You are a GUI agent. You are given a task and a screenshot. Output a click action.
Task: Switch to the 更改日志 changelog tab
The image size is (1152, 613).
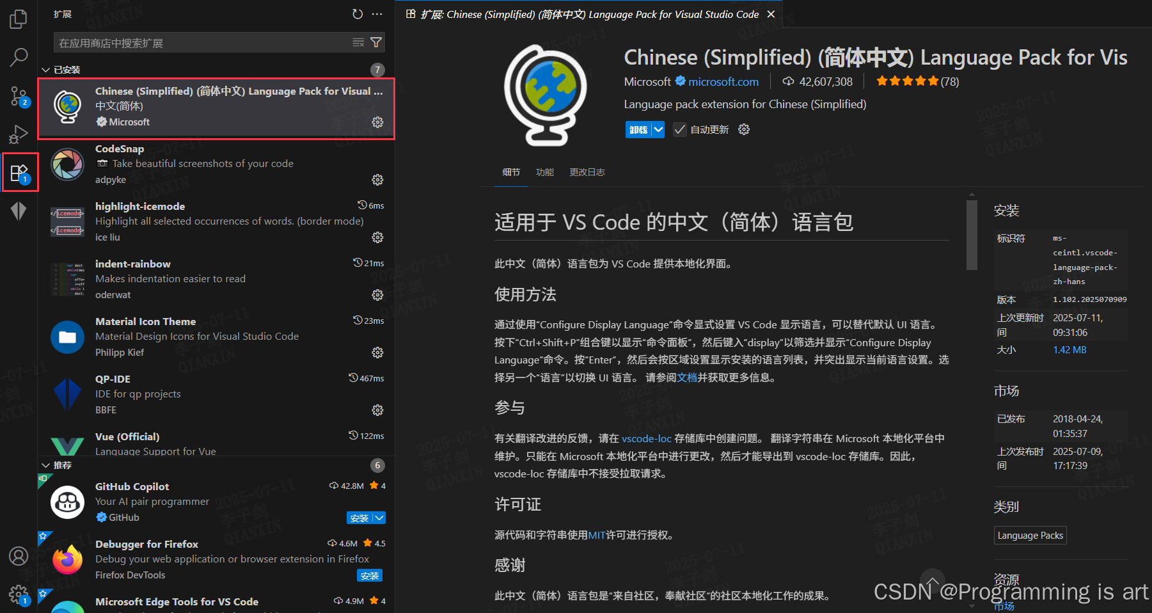click(x=587, y=172)
